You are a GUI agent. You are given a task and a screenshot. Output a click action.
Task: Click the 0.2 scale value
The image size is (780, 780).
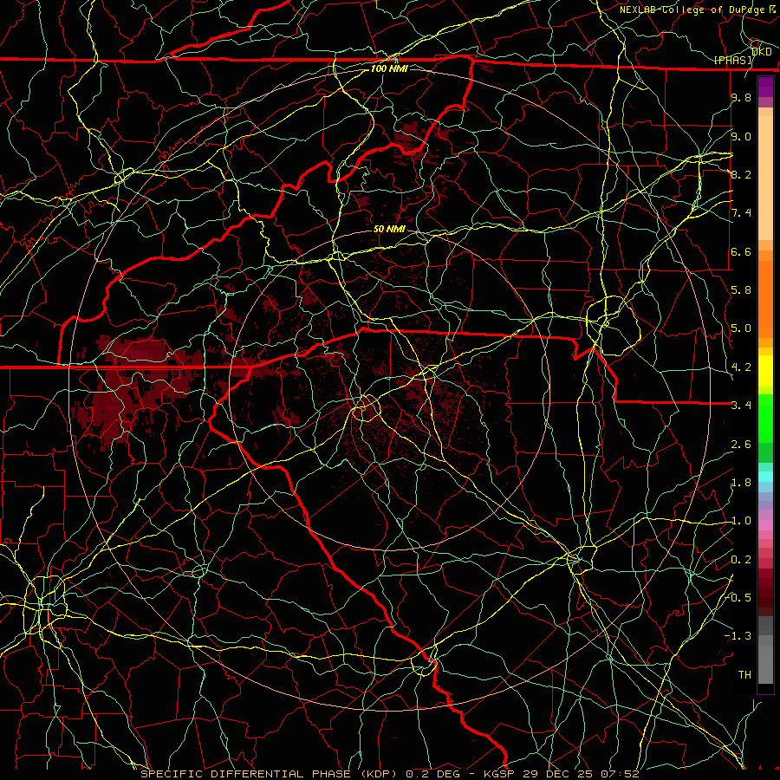pos(741,560)
